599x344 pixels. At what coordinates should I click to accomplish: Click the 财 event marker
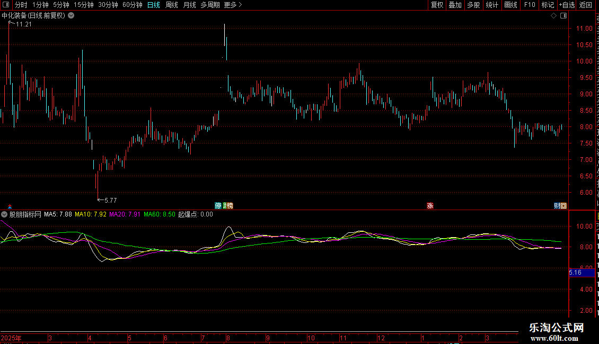click(557, 205)
